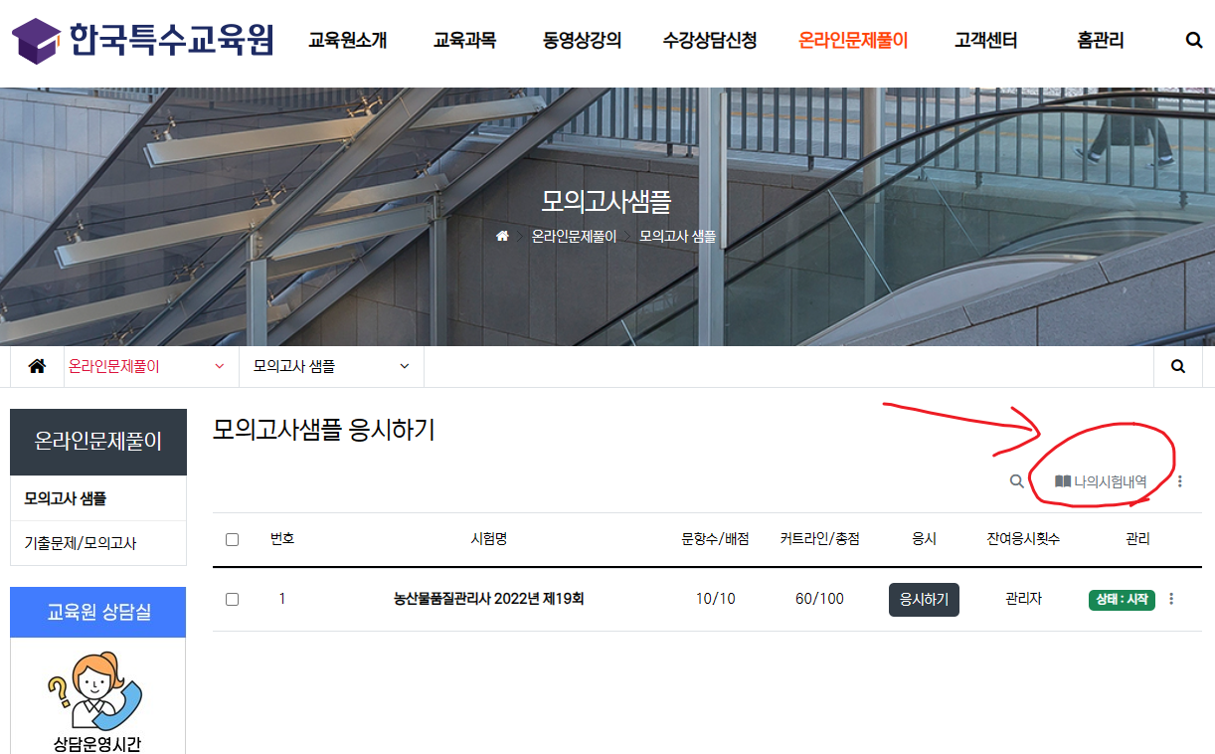
Task: Click the magnifier icon beside 나의시험내역
Action: click(1016, 481)
